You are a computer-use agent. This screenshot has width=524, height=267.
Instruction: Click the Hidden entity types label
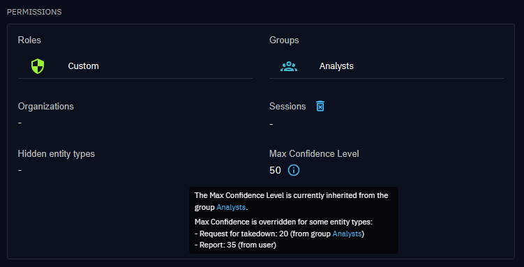pyautogui.click(x=56, y=154)
